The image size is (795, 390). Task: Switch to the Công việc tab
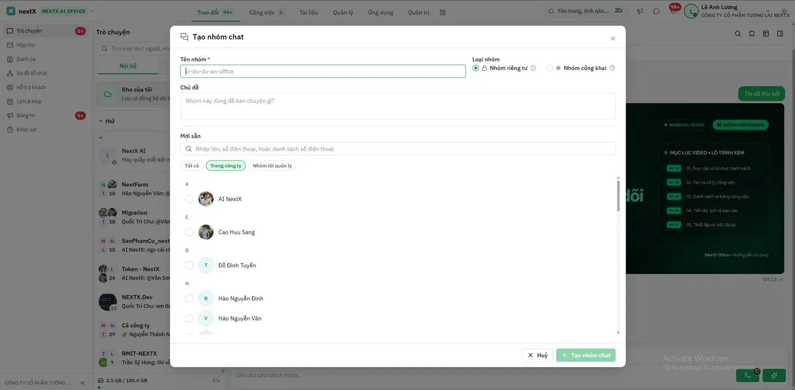[266, 12]
